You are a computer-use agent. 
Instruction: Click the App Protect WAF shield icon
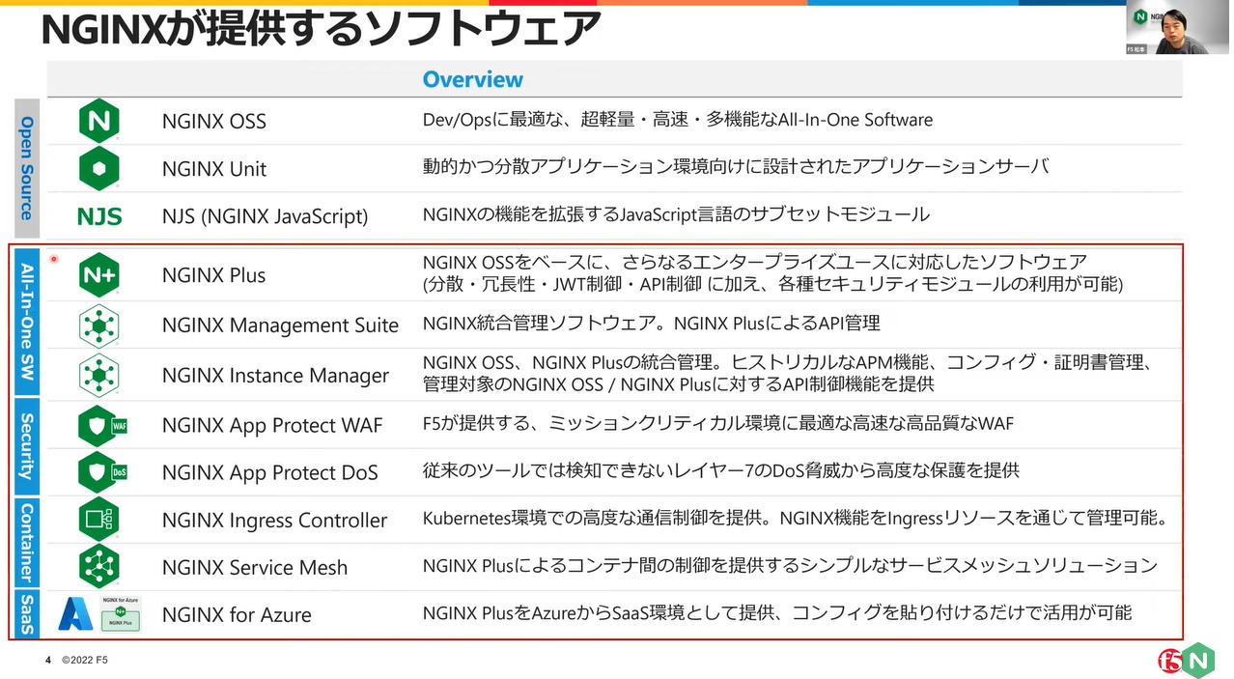pos(103,425)
